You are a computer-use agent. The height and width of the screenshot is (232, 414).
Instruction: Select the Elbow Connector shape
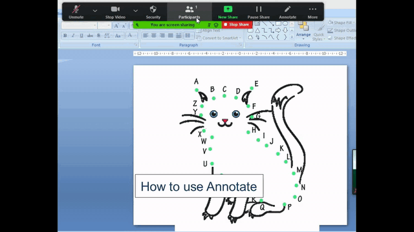[x=265, y=31]
